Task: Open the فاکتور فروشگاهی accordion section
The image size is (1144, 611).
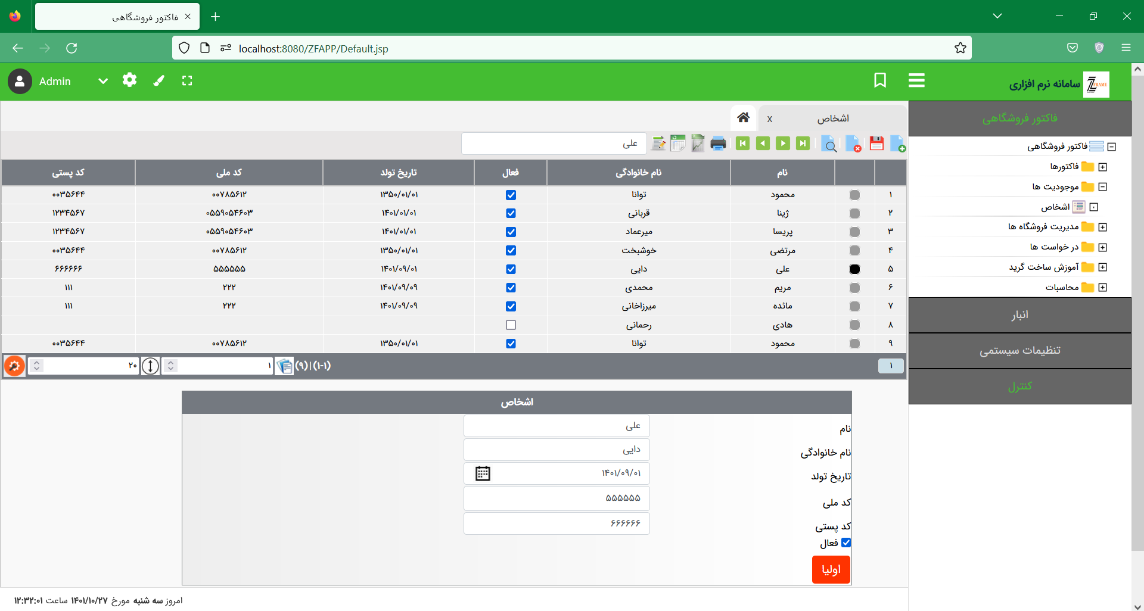Action: click(x=1019, y=119)
